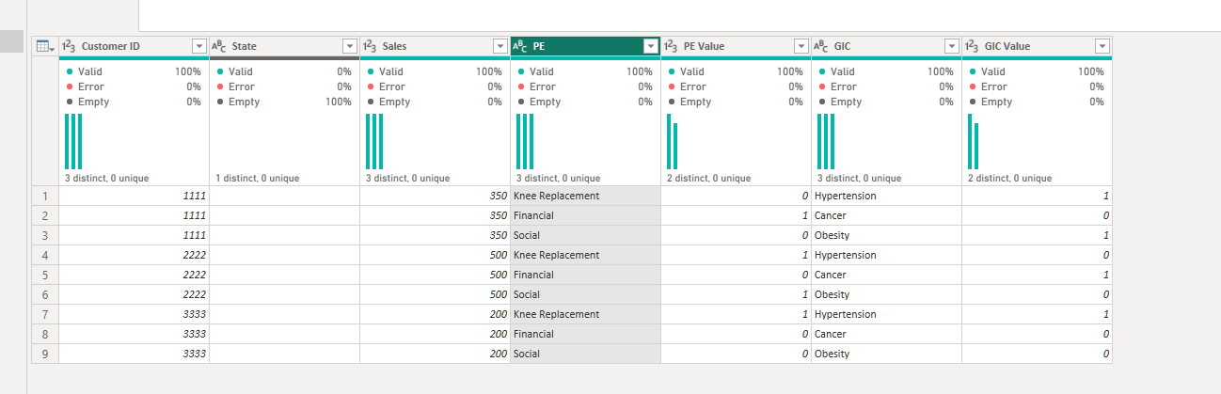
Task: Click 'Empty 100%' in the State column profile
Action: pyautogui.click(x=284, y=102)
